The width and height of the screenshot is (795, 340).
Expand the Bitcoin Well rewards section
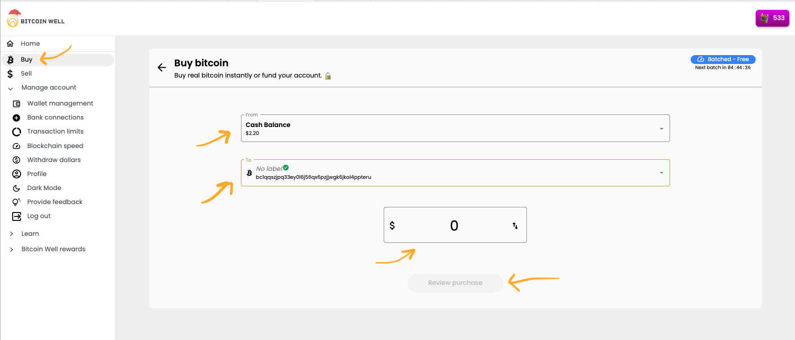[x=53, y=249]
